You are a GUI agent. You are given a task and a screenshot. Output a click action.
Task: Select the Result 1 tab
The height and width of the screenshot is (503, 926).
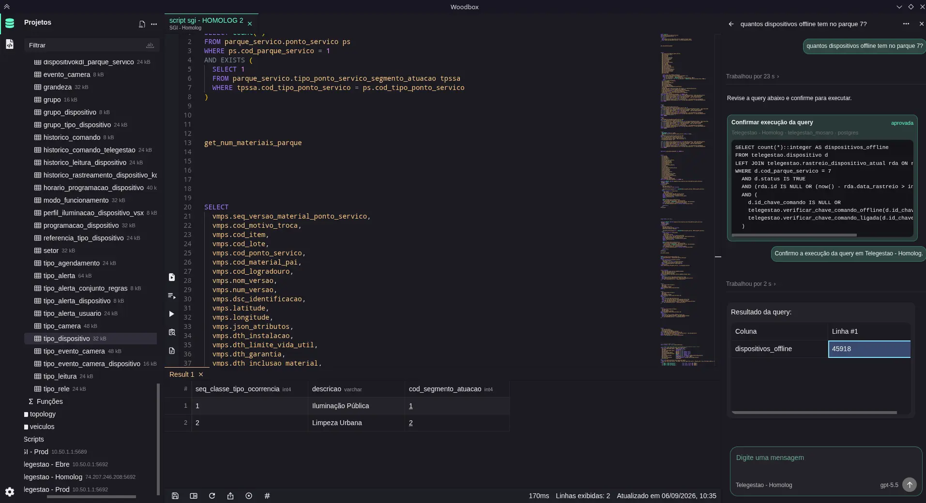(182, 374)
